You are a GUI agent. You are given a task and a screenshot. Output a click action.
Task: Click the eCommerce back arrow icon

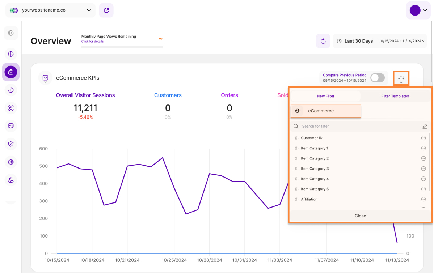[298, 111]
